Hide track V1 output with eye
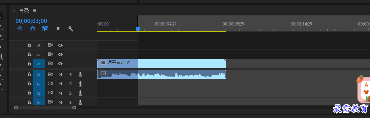The width and height of the screenshot is (370, 118). pos(60,63)
